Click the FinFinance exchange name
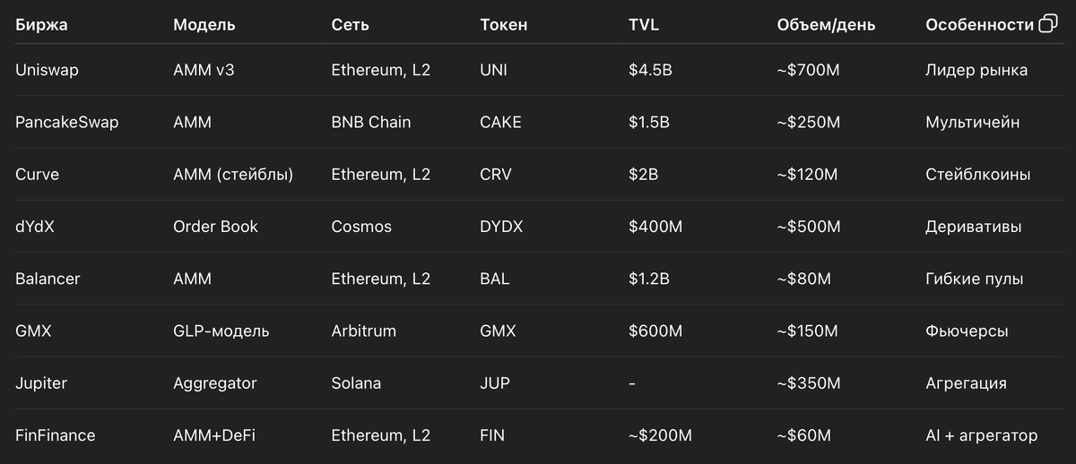This screenshot has width=1076, height=464. click(x=55, y=435)
